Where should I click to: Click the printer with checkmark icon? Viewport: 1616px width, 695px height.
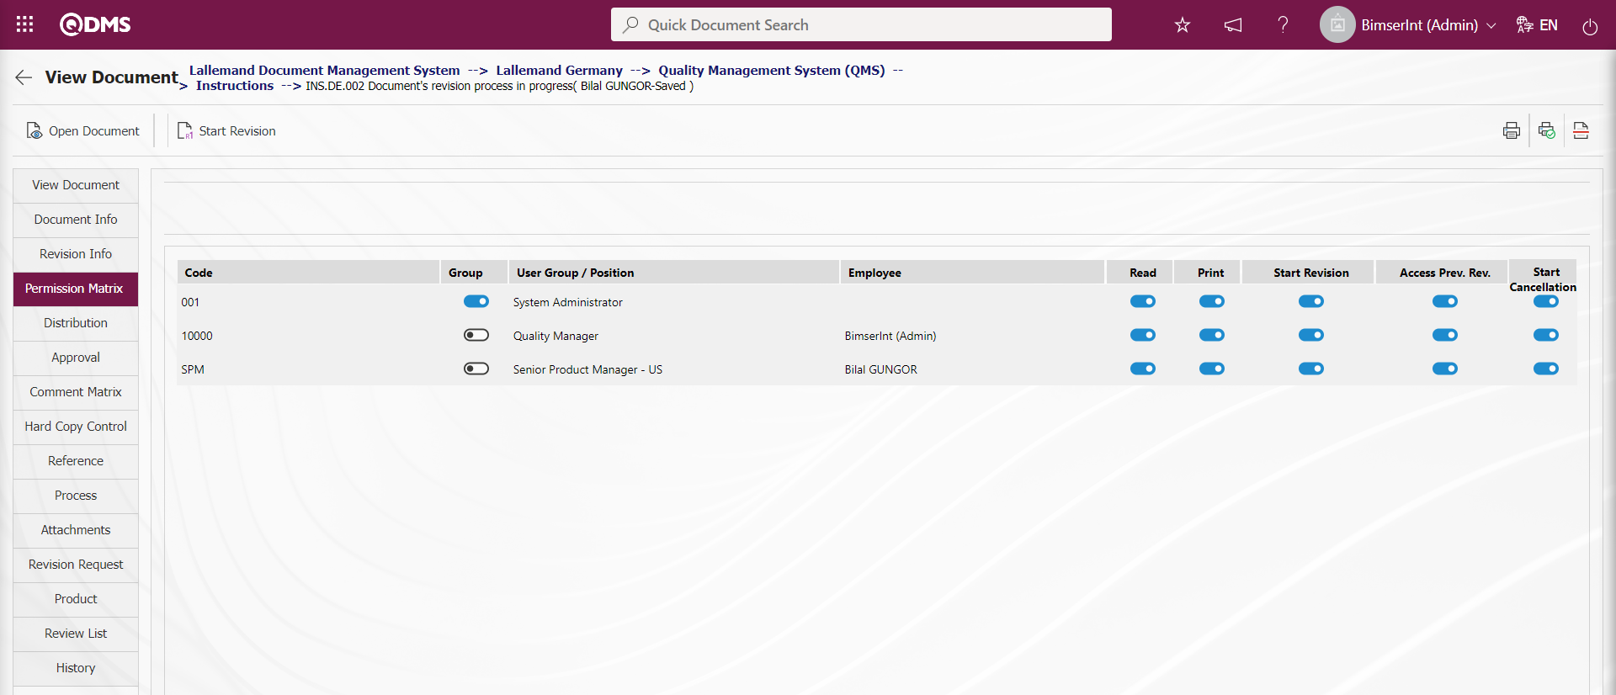point(1547,130)
